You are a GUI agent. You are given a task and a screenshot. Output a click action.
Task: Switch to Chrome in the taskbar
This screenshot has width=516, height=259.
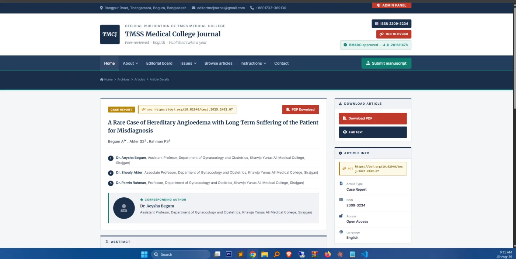(x=252, y=254)
